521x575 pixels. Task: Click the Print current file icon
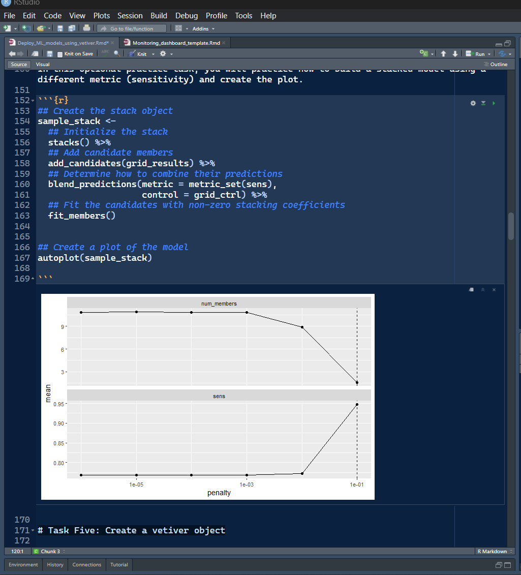point(86,28)
